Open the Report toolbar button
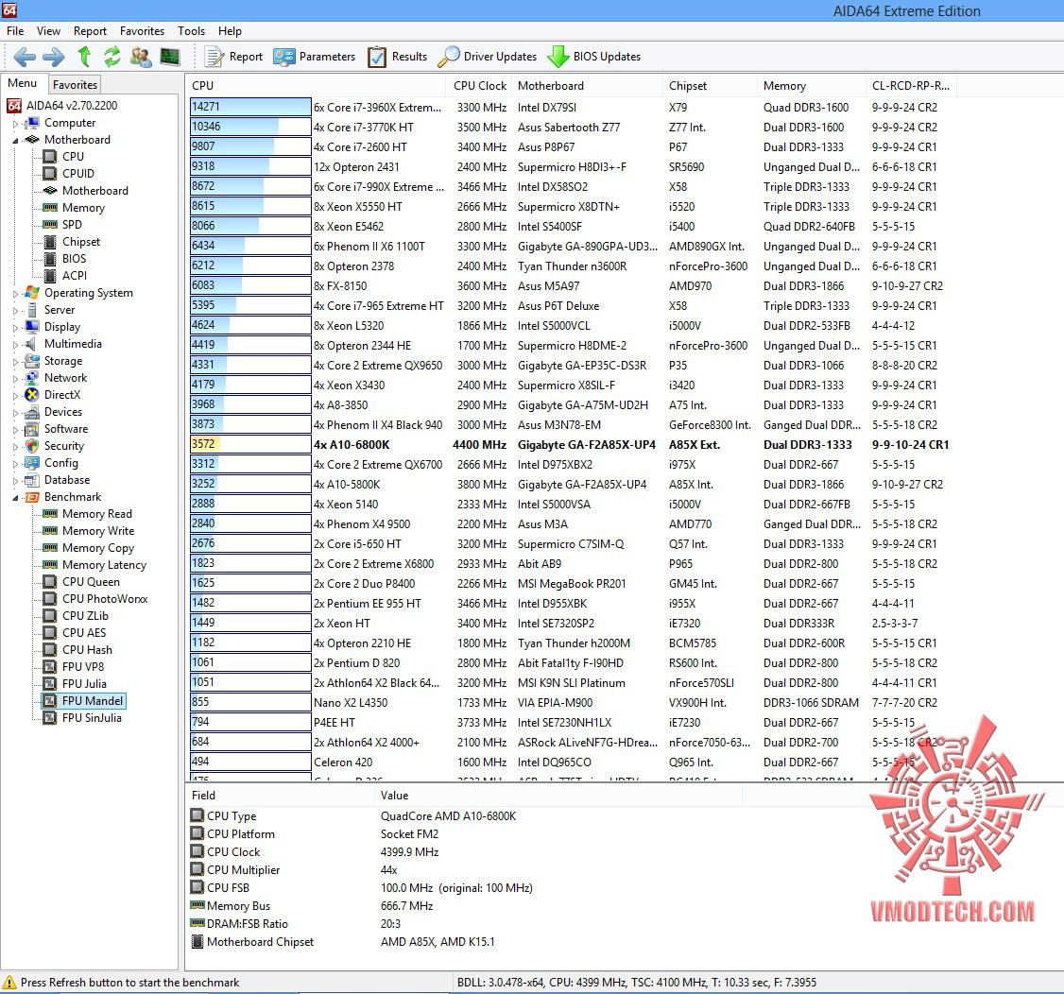 (233, 57)
